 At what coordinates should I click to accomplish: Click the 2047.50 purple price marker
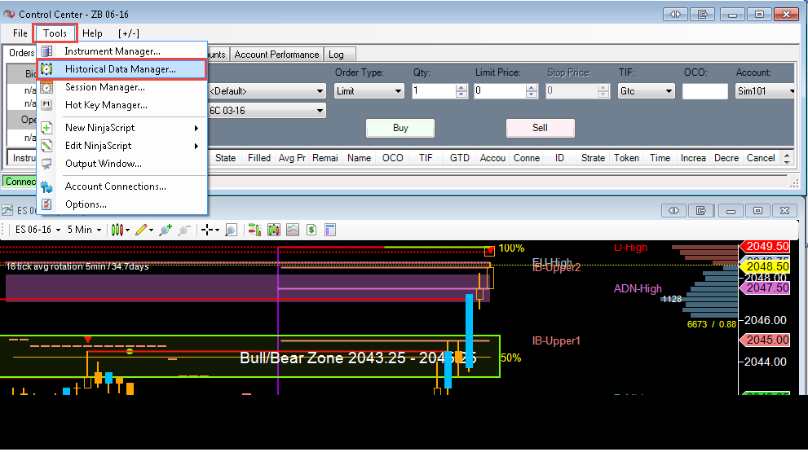pyautogui.click(x=765, y=287)
